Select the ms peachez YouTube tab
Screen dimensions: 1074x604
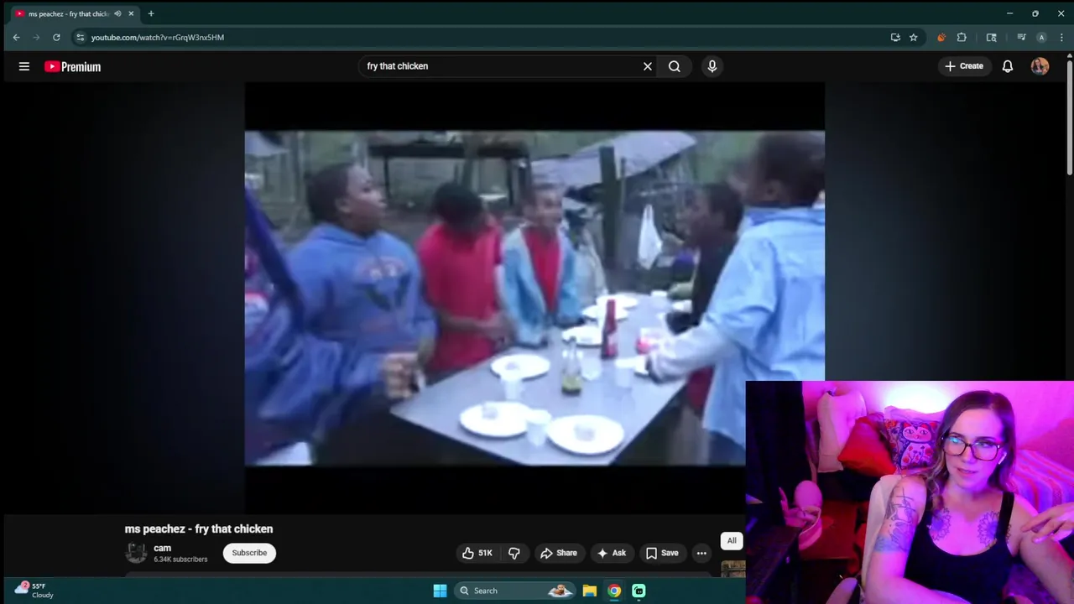(x=74, y=13)
